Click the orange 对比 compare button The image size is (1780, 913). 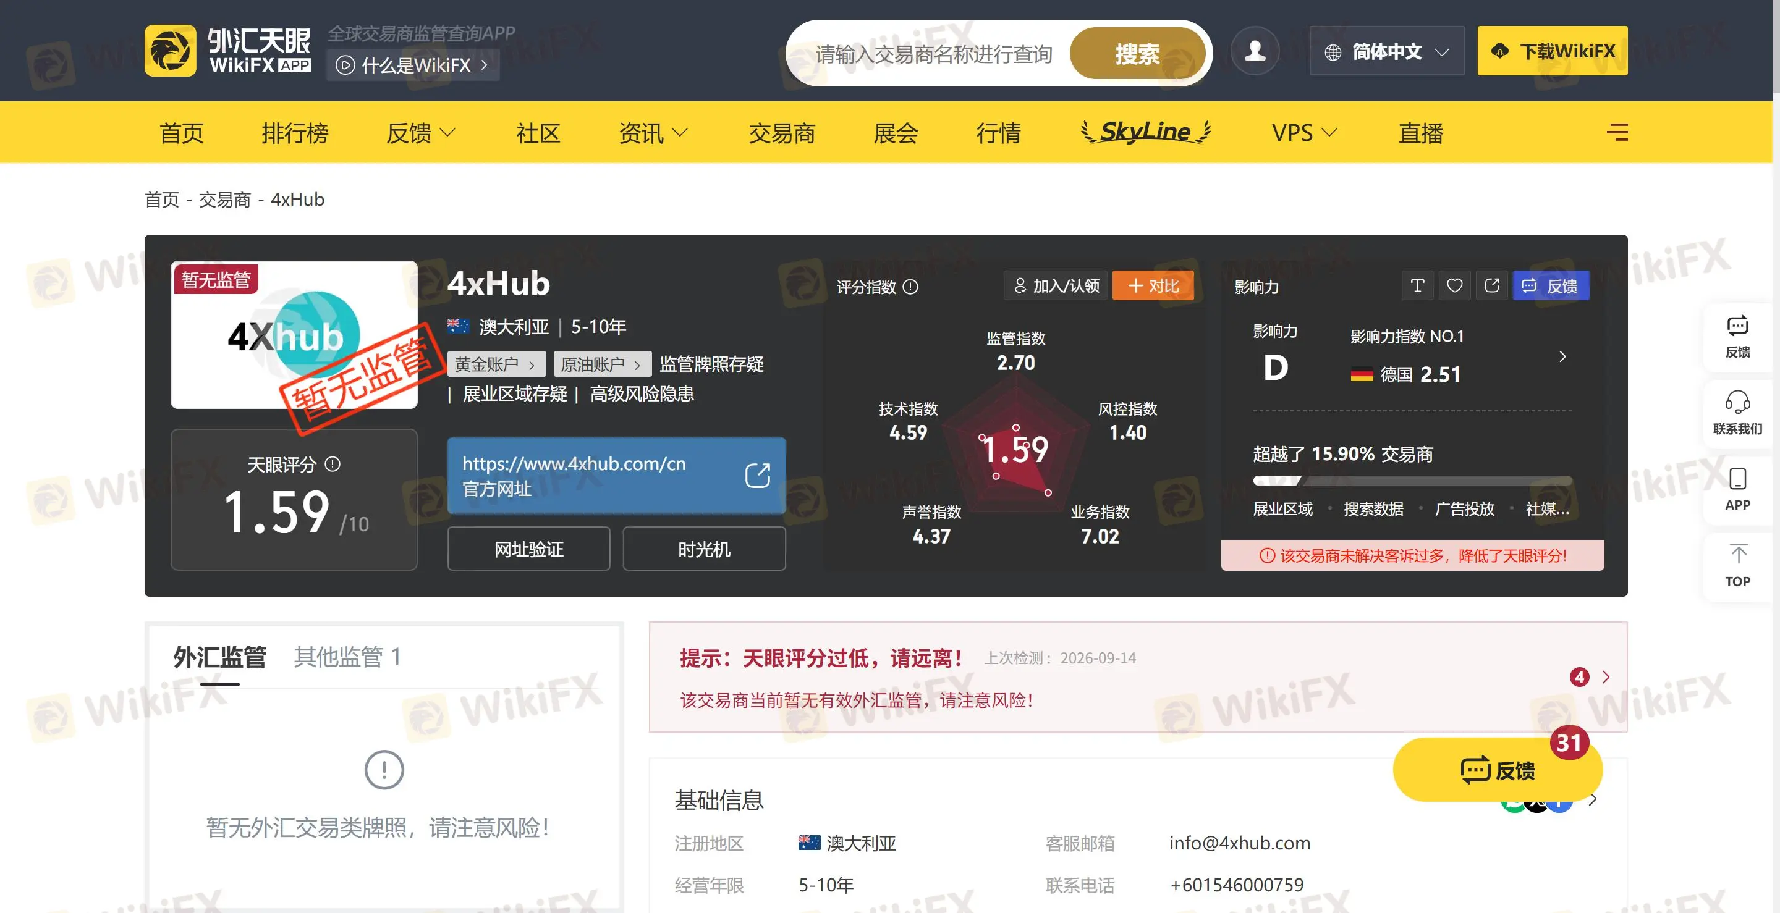coord(1153,286)
